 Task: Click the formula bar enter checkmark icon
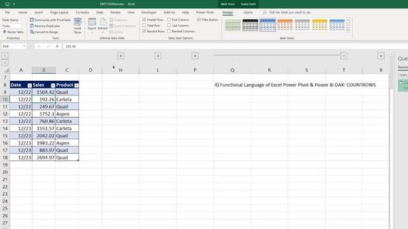point(48,46)
